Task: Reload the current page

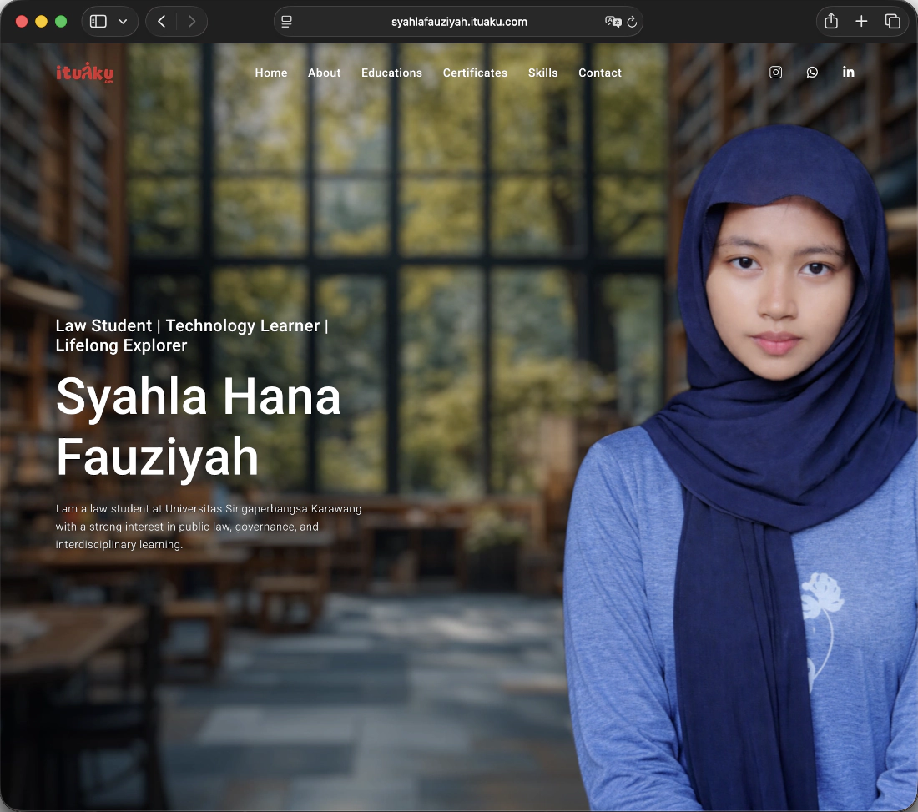Action: (x=632, y=22)
